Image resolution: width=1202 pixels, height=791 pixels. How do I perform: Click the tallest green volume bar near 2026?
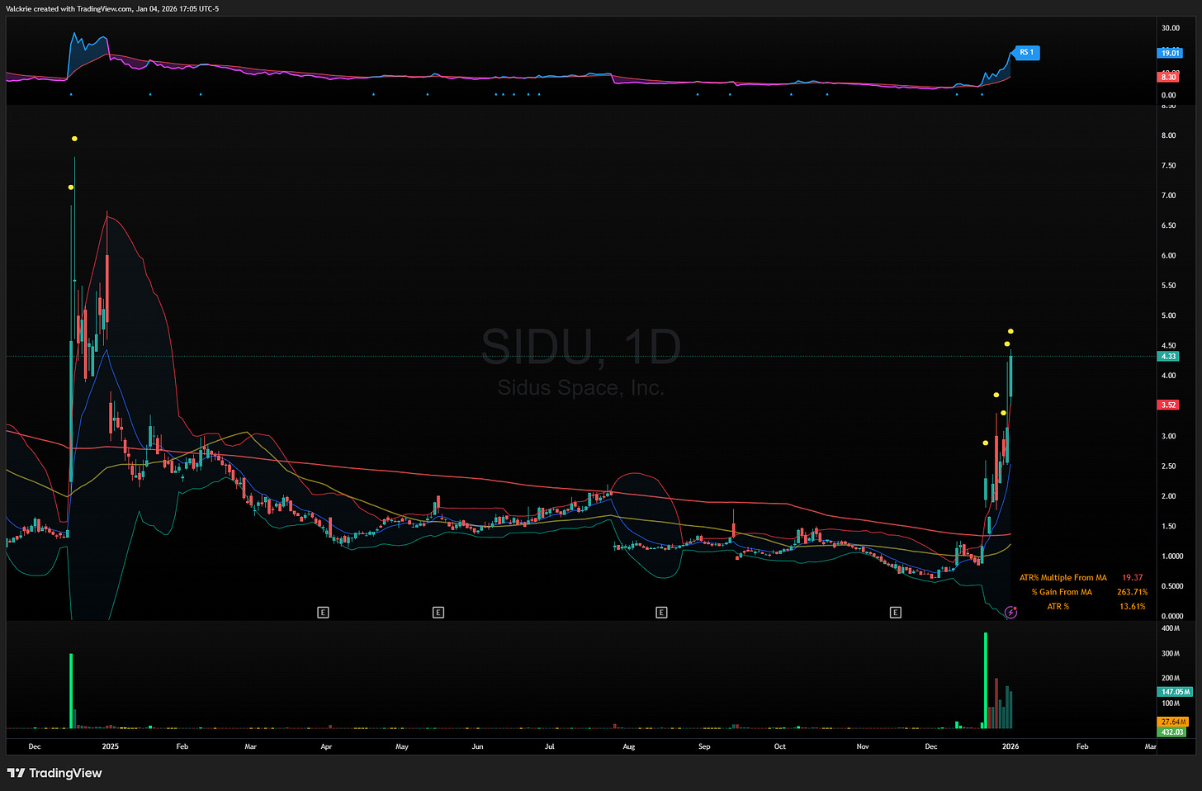click(x=986, y=681)
